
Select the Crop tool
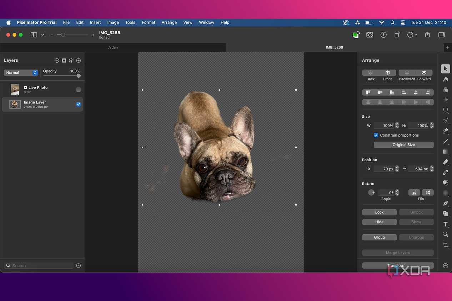tap(445, 245)
